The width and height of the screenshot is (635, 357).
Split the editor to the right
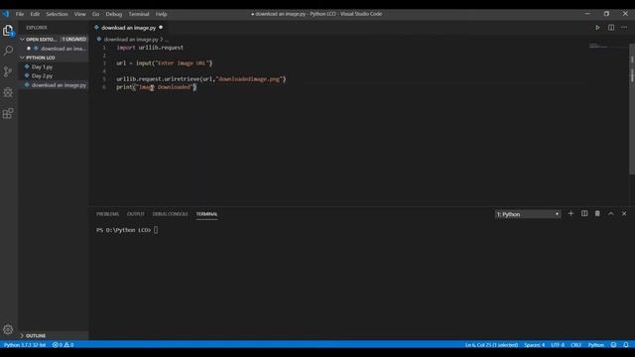(611, 28)
